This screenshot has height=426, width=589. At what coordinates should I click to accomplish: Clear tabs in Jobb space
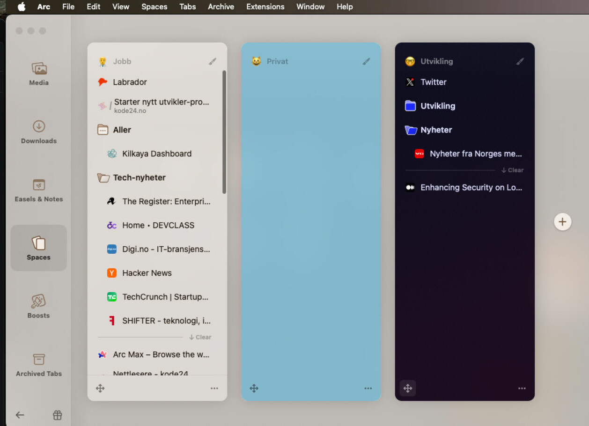click(200, 337)
